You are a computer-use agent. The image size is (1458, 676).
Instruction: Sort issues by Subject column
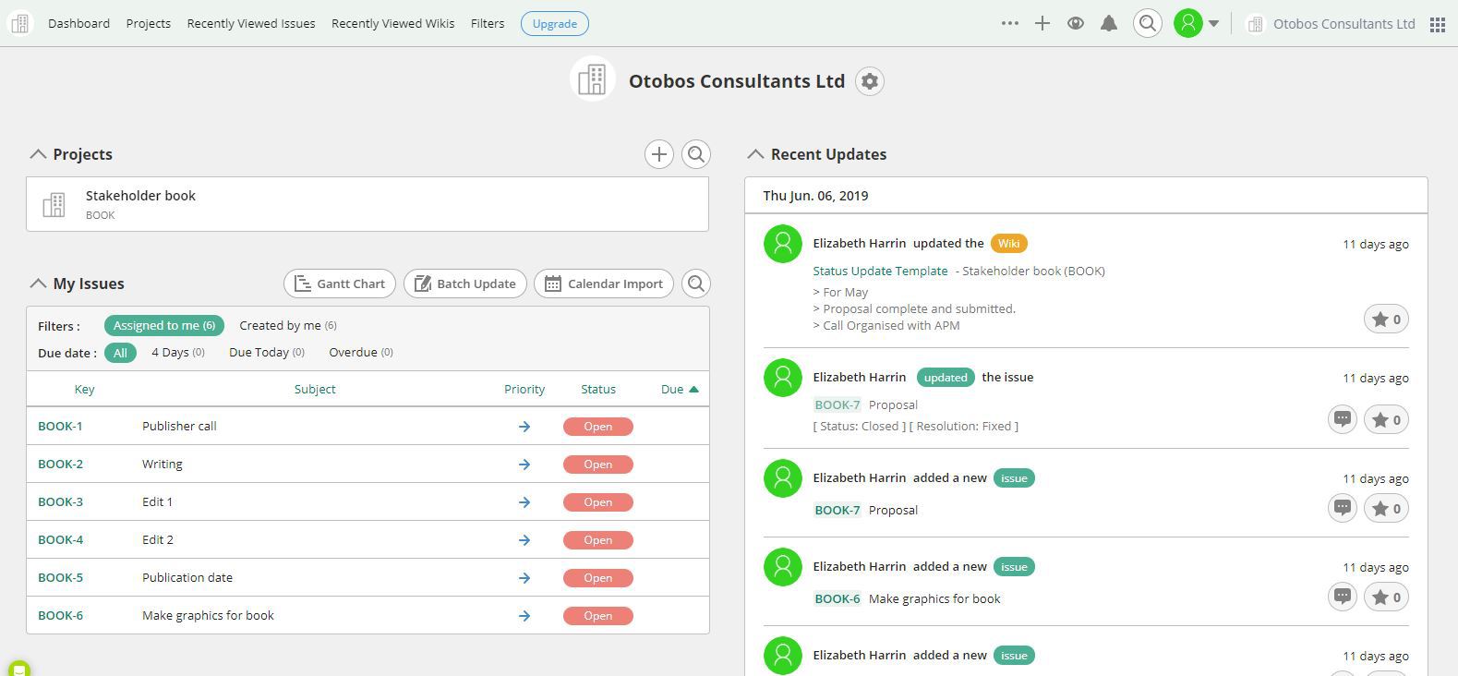[315, 390]
